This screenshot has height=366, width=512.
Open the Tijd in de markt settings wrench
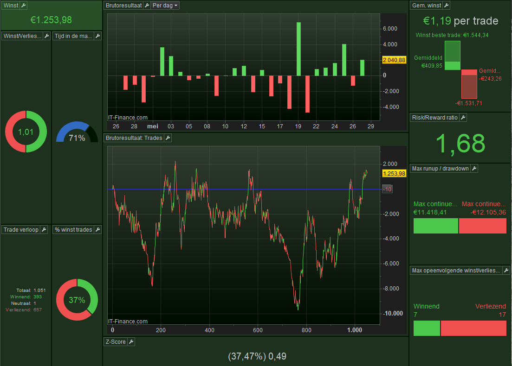pos(97,36)
